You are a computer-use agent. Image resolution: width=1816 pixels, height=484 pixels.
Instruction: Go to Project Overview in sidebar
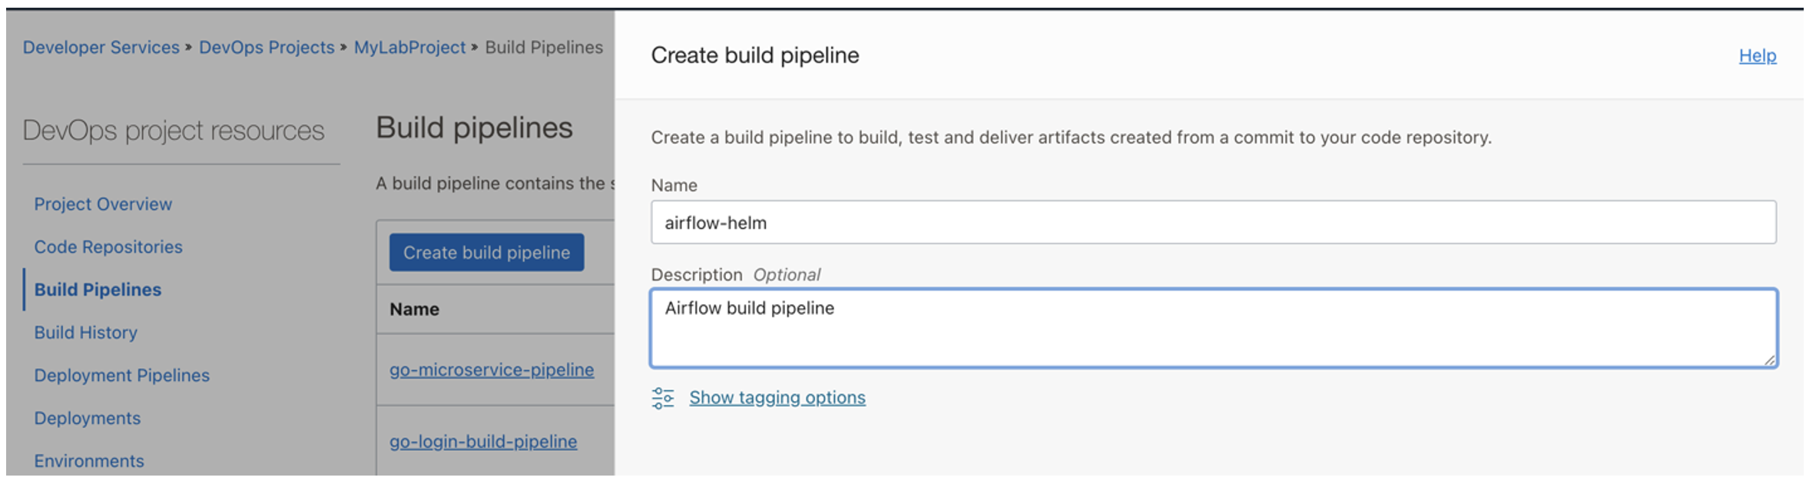103,204
